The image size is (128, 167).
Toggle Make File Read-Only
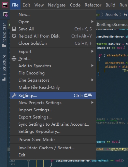53,87
